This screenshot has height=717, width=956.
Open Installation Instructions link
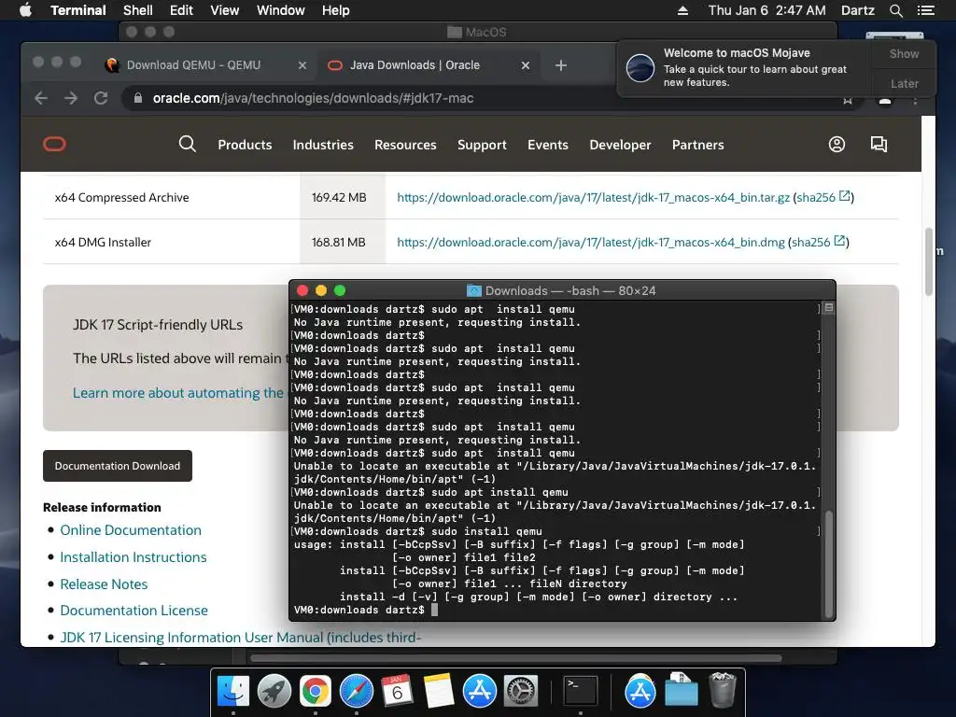point(134,557)
